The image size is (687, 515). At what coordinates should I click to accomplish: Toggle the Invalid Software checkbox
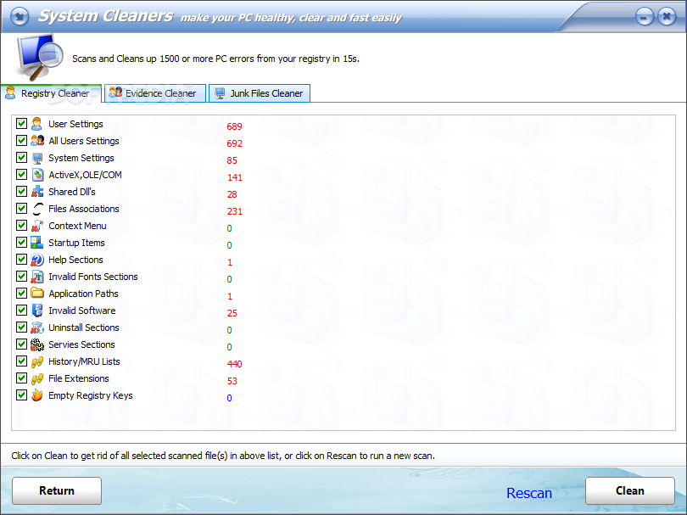point(21,310)
